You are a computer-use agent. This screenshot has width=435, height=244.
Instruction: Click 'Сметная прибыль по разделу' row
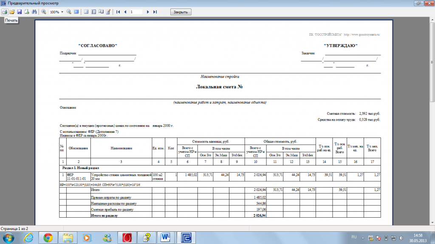tap(112, 209)
